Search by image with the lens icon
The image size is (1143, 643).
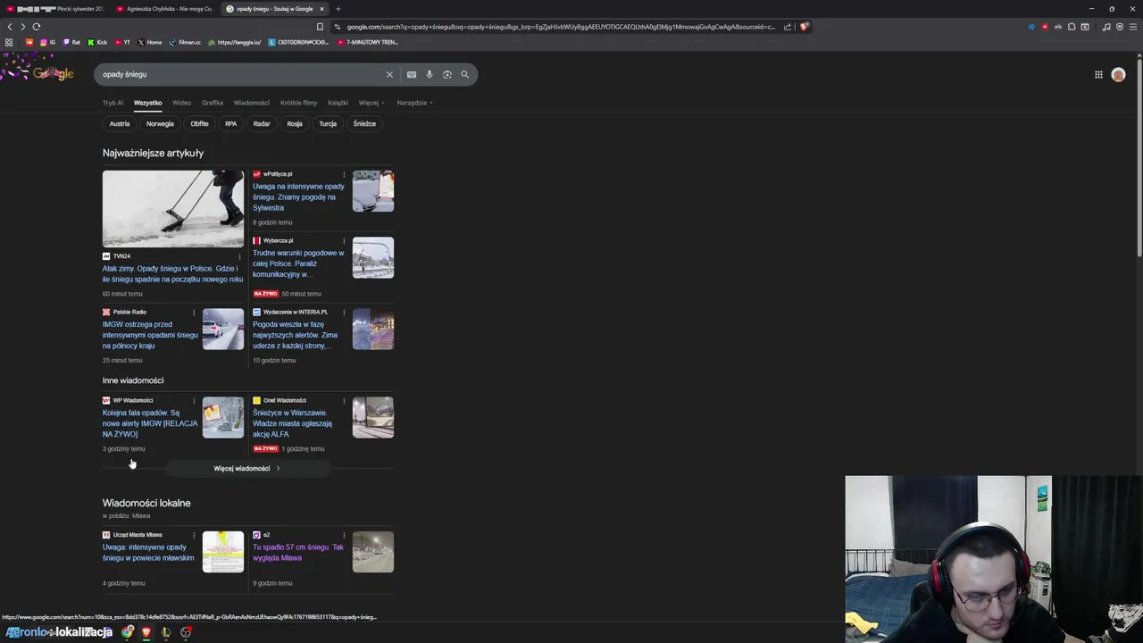tap(447, 74)
